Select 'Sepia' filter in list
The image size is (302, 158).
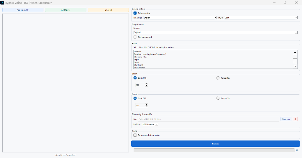click(213, 60)
